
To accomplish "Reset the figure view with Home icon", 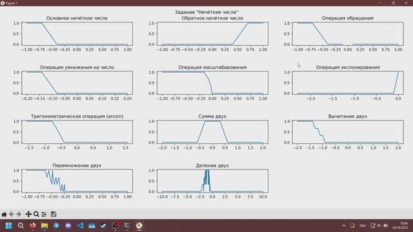I will click(x=4, y=214).
